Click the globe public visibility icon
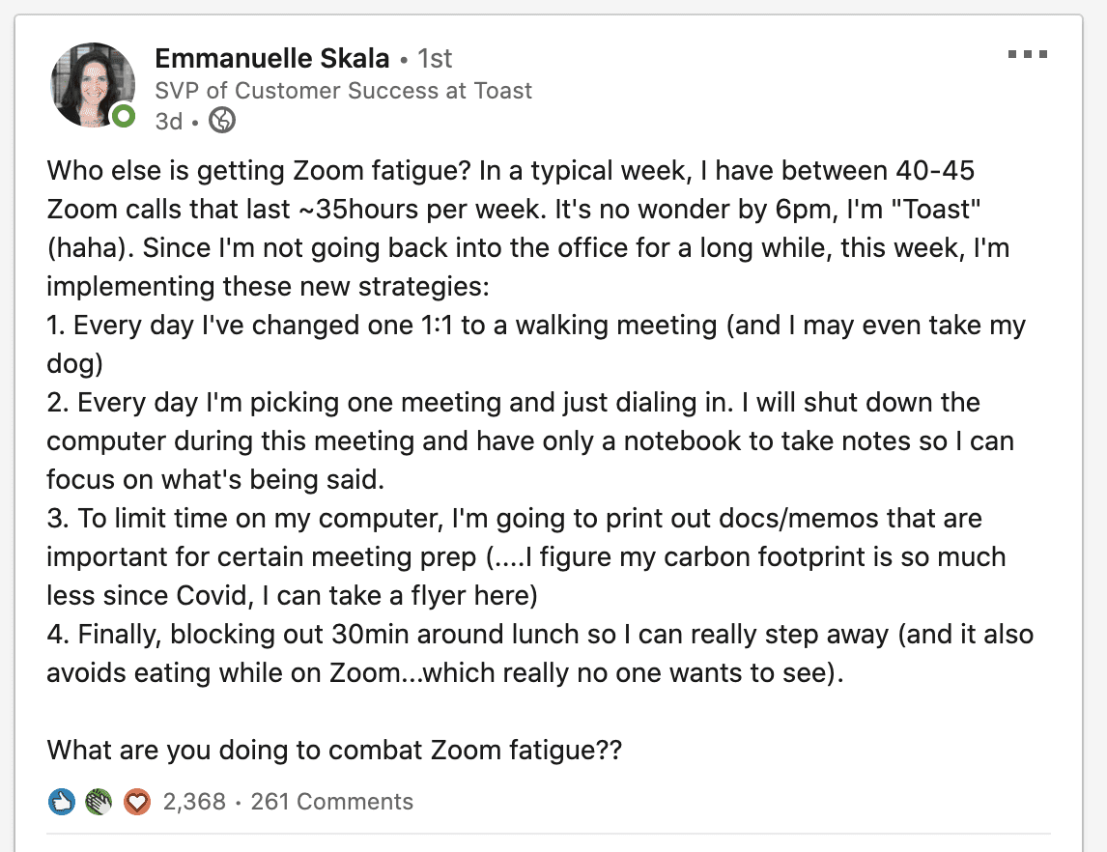This screenshot has width=1107, height=852. click(x=222, y=121)
